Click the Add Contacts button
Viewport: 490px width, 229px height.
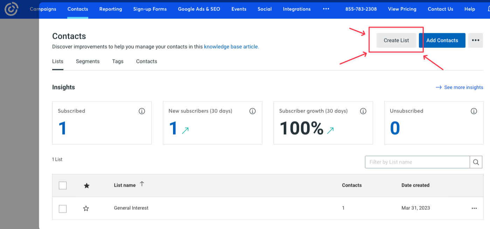[x=442, y=41]
